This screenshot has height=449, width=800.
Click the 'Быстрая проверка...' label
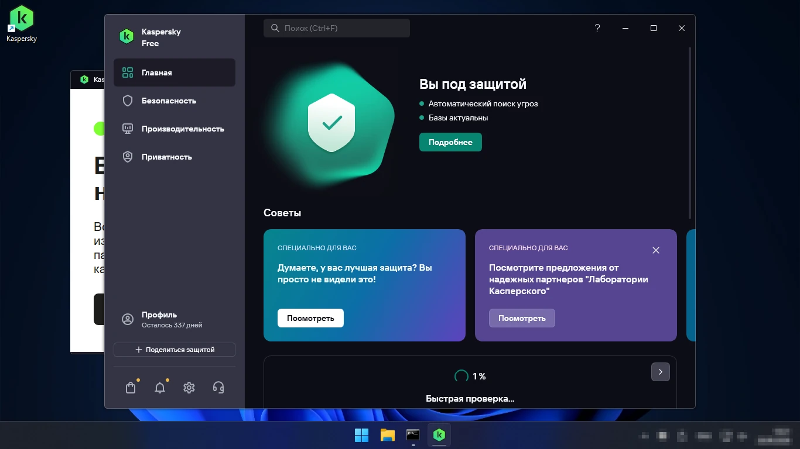(x=470, y=399)
